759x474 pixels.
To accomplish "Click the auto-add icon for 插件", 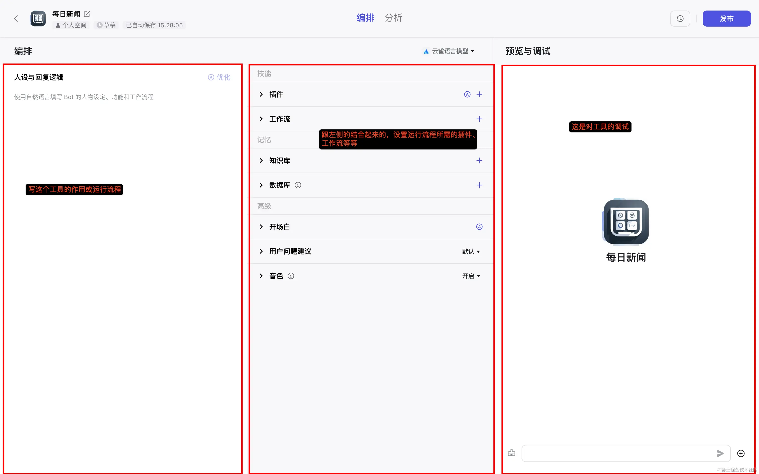I will [467, 94].
